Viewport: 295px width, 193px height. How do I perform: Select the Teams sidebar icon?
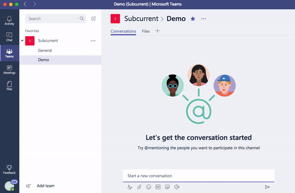click(x=9, y=53)
